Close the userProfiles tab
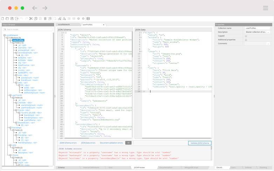The width and height of the screenshot is (274, 171). pyautogui.click(x=103, y=25)
